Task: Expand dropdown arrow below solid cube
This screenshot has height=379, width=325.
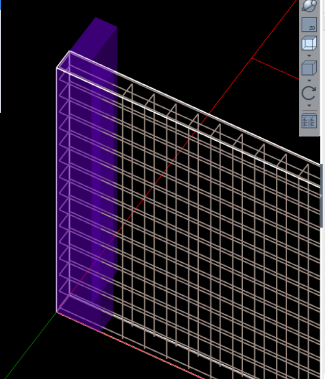Action: coord(309,80)
